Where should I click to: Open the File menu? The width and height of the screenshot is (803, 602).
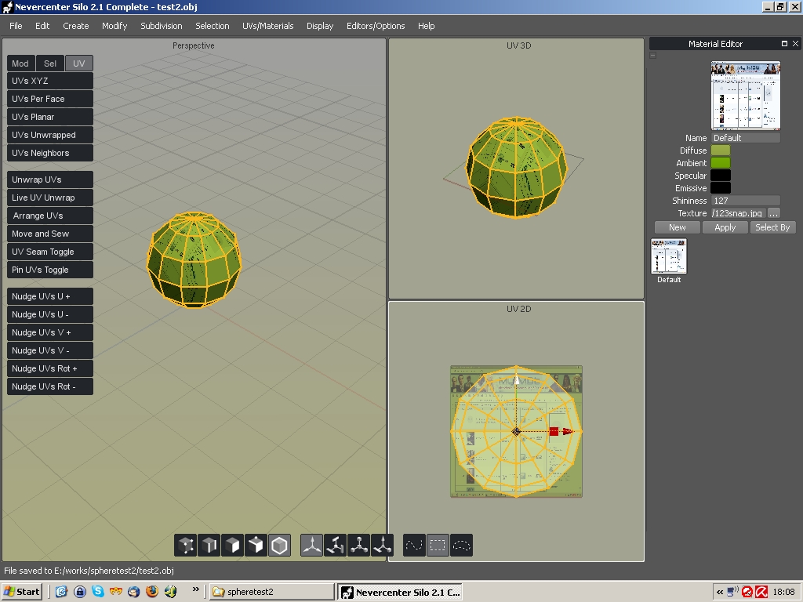point(16,26)
